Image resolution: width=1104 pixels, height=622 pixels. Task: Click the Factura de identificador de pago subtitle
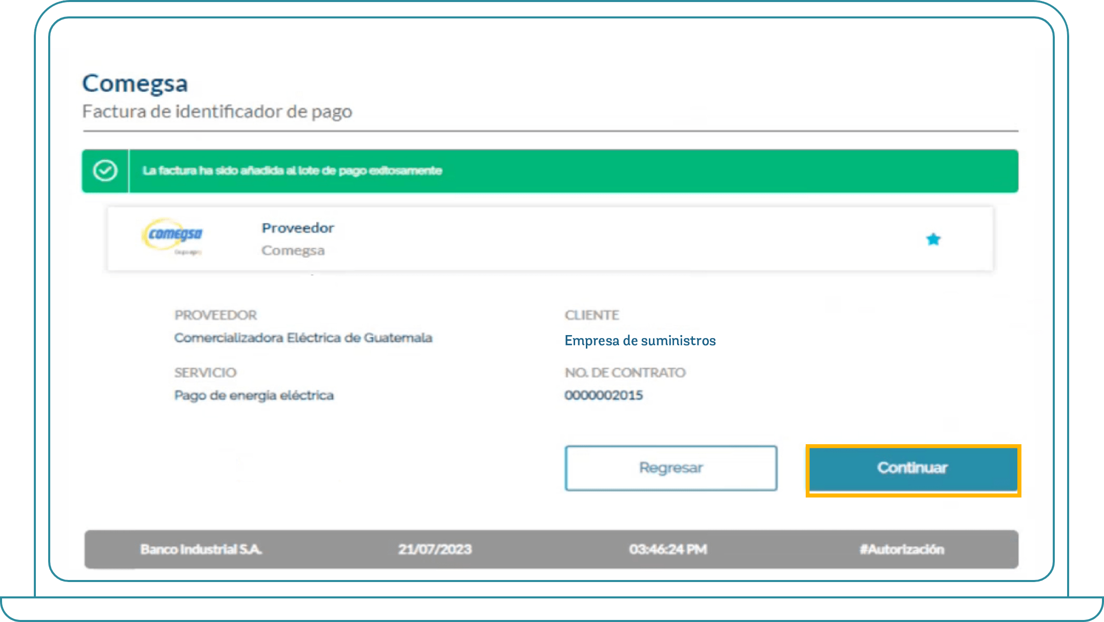(x=217, y=111)
